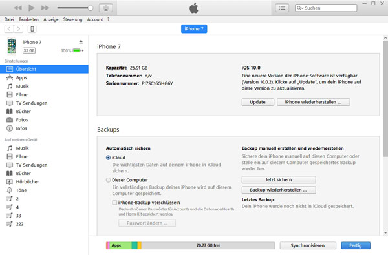
Task: Click the 20.77 GB frei storage bar
Action: pyautogui.click(x=208, y=245)
